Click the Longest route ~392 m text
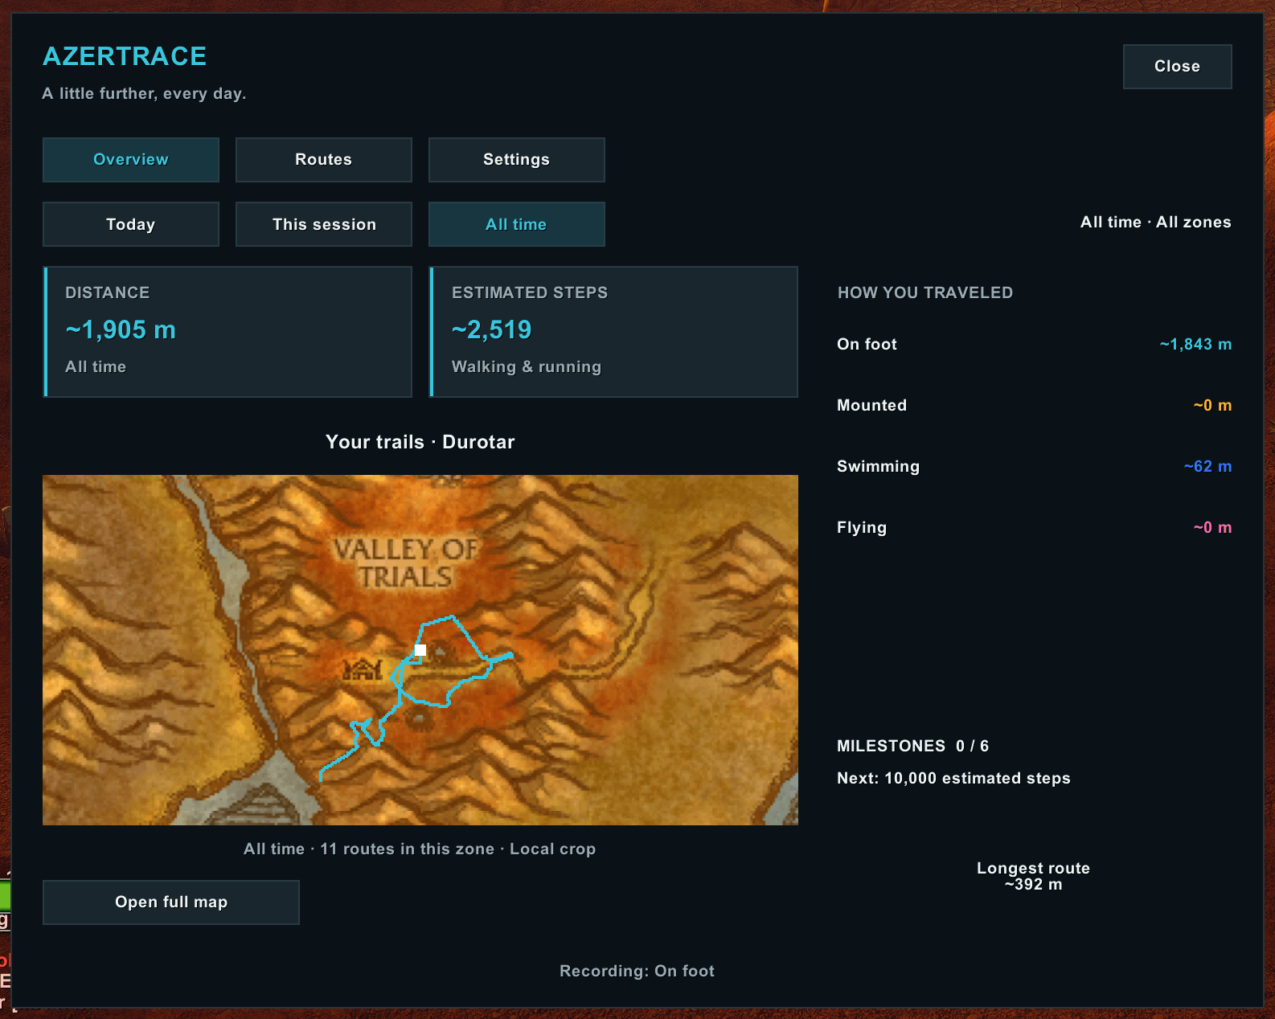 point(1033,876)
